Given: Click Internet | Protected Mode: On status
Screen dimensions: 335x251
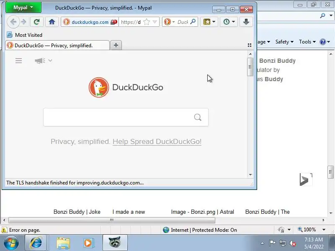Looking at the screenshot, I should [x=200, y=230].
